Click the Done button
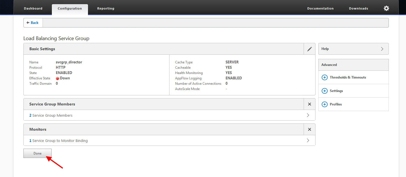Viewport: 406px width, 177px height. click(x=37, y=153)
